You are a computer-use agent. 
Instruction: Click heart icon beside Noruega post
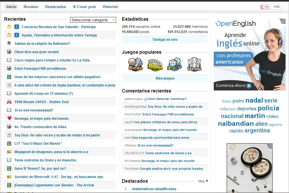(9, 118)
